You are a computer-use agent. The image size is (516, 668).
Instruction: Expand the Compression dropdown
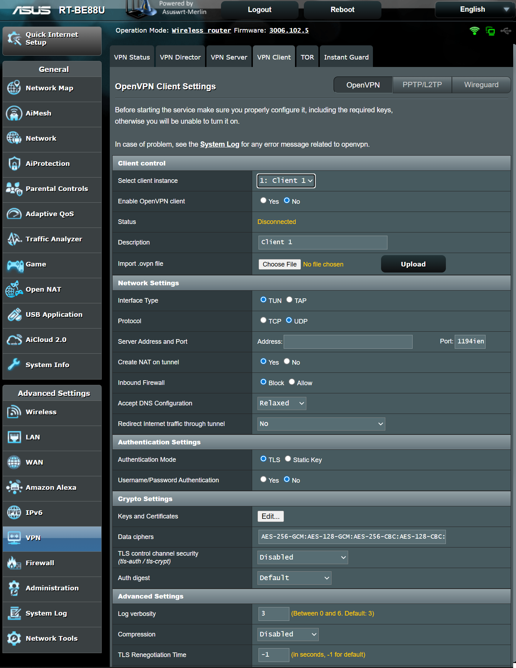(x=288, y=634)
